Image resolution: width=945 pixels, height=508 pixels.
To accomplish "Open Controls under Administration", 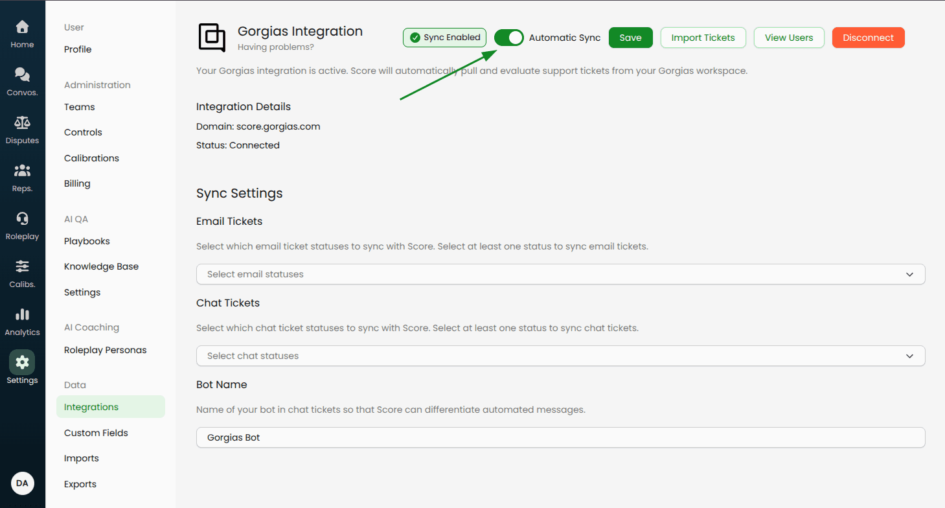I will click(x=83, y=132).
